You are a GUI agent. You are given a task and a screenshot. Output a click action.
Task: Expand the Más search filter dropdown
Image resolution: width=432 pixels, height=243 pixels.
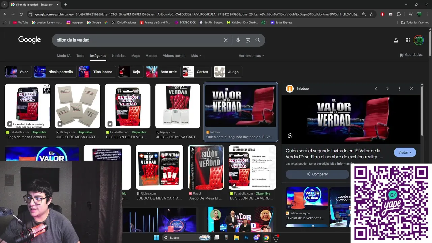[196, 56]
